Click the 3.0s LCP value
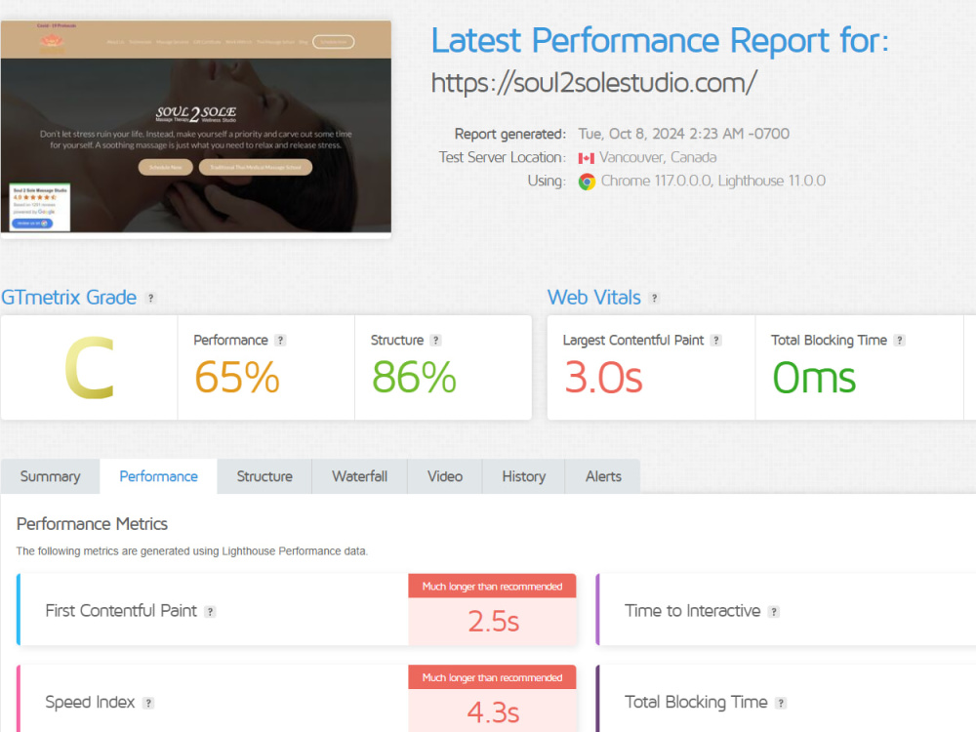The image size is (976, 732). (603, 378)
